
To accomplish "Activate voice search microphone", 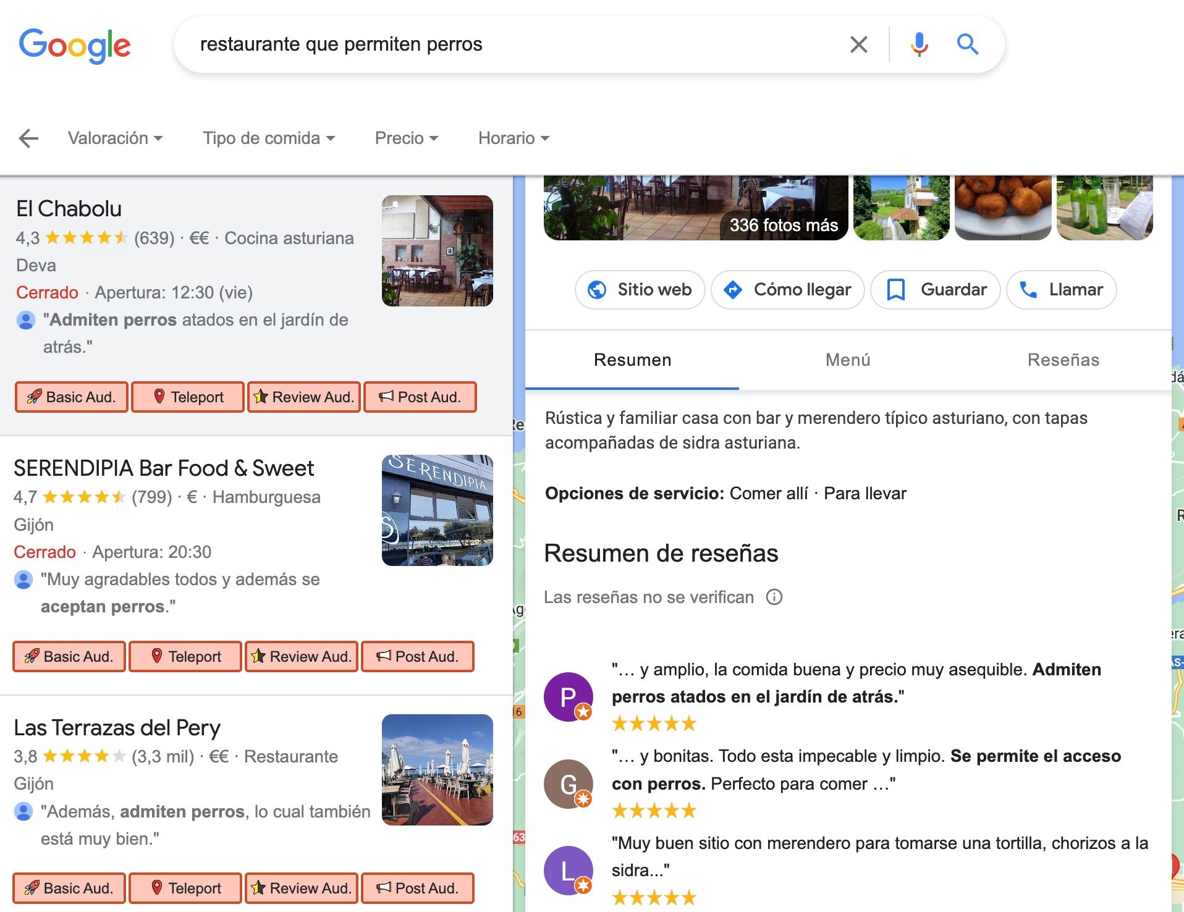I will tap(919, 44).
